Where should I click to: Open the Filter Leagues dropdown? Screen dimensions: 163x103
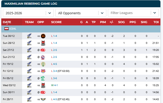point(133,13)
